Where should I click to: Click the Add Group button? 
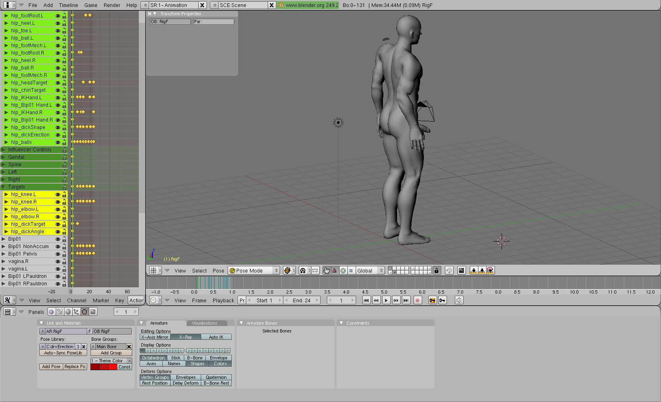[x=111, y=353]
